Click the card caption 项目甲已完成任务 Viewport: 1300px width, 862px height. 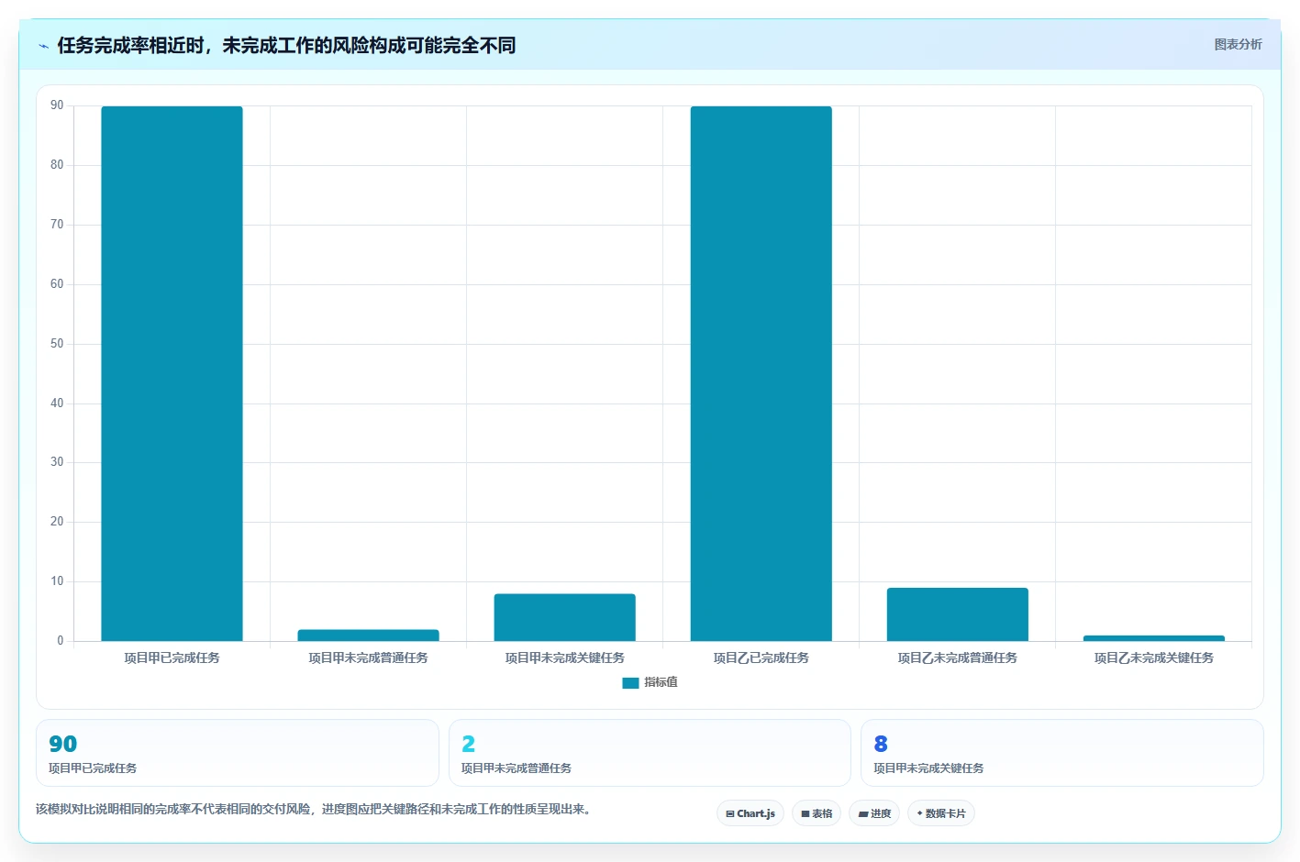(x=93, y=768)
